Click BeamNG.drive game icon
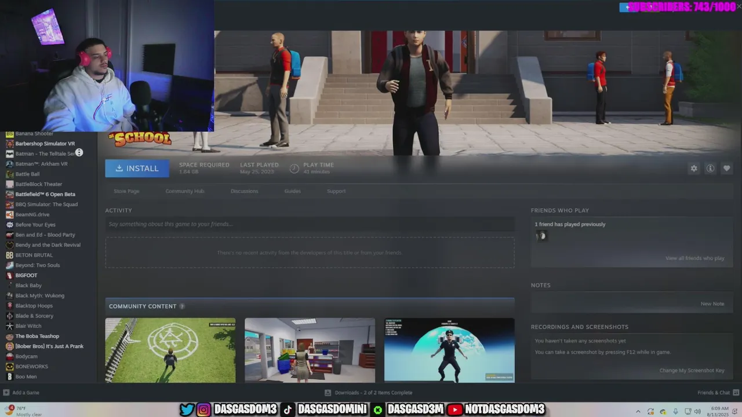This screenshot has height=417, width=742. pyautogui.click(x=9, y=215)
